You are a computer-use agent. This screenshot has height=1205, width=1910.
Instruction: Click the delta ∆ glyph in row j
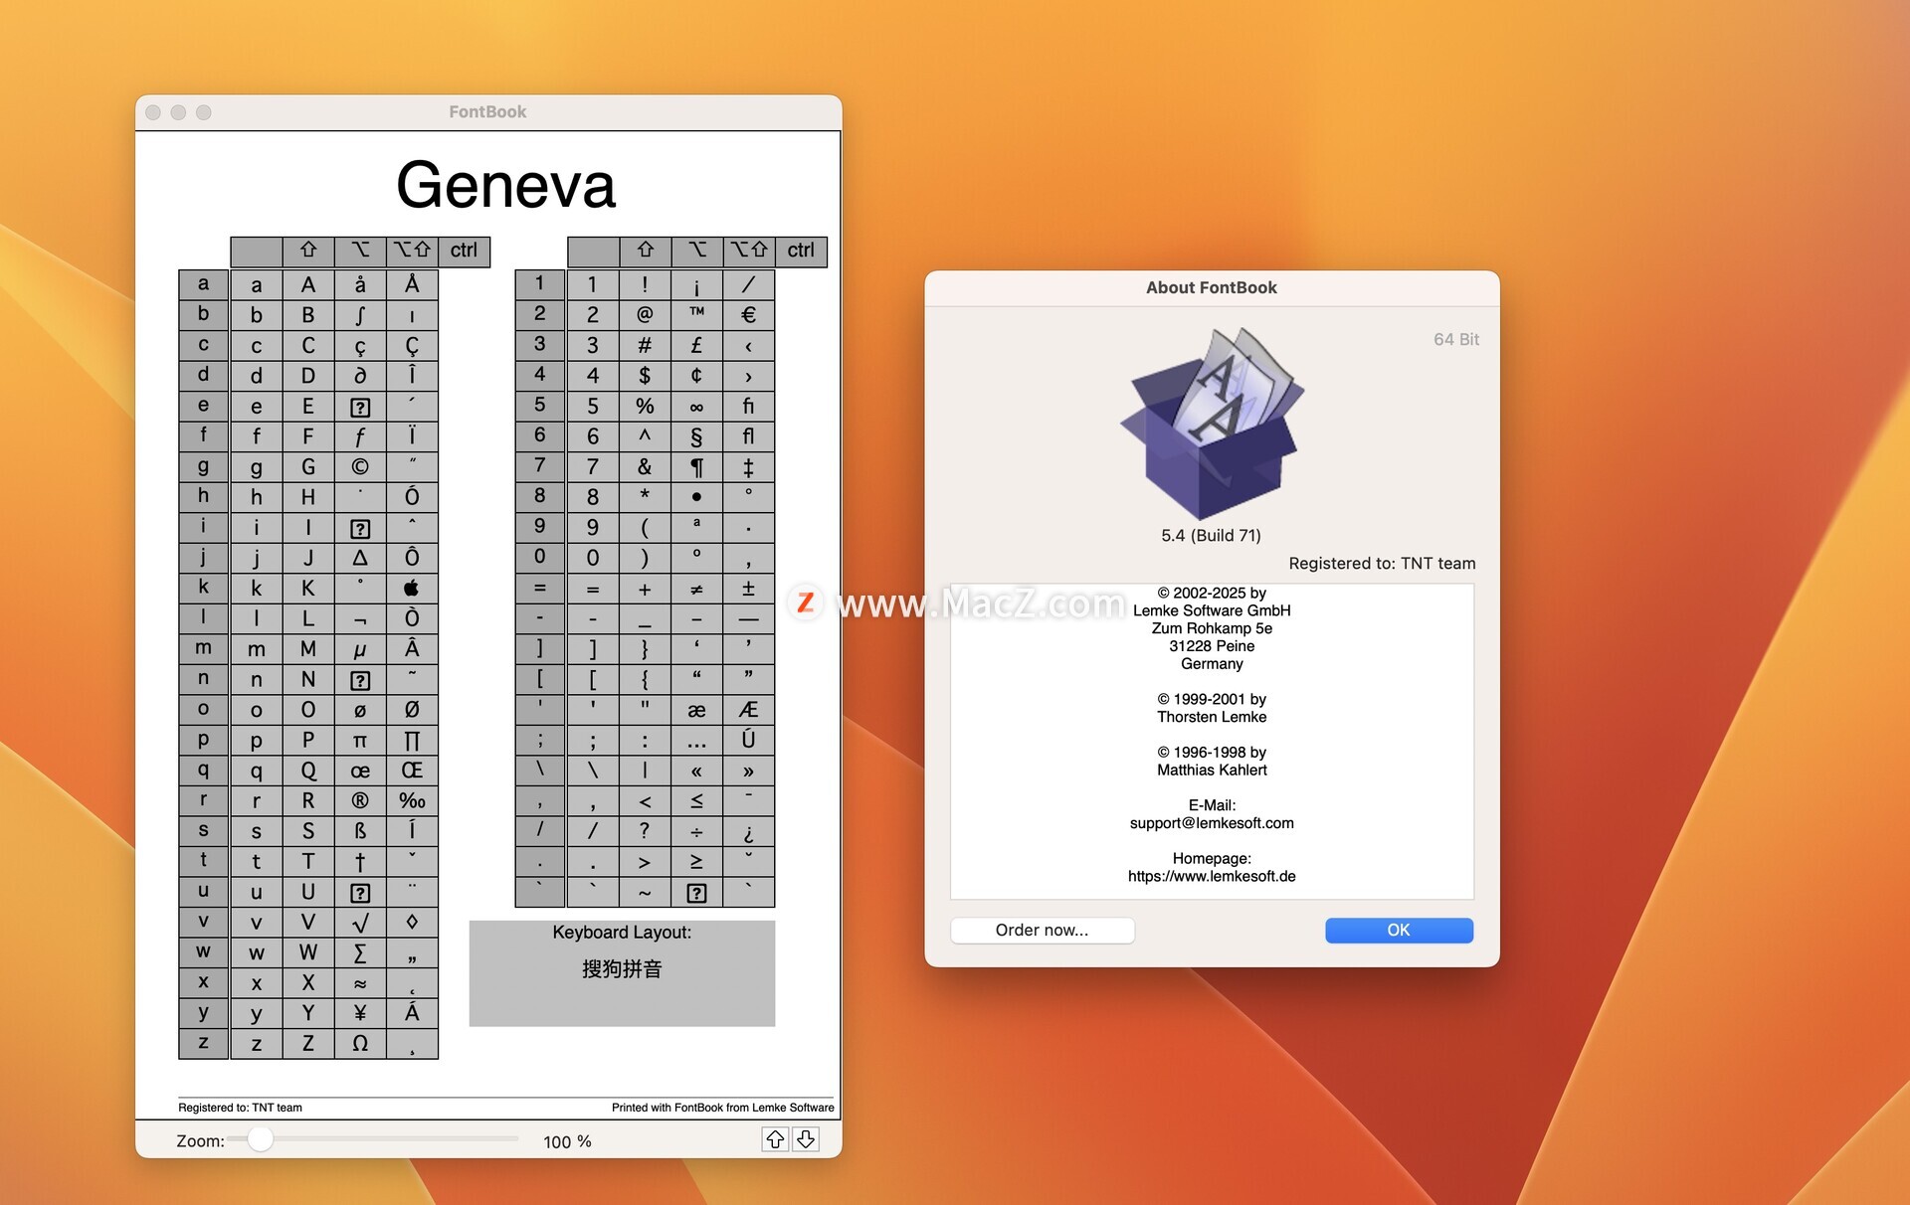(360, 558)
